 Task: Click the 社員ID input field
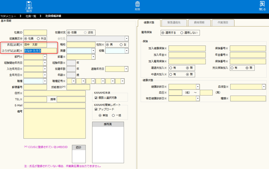coord(35,33)
